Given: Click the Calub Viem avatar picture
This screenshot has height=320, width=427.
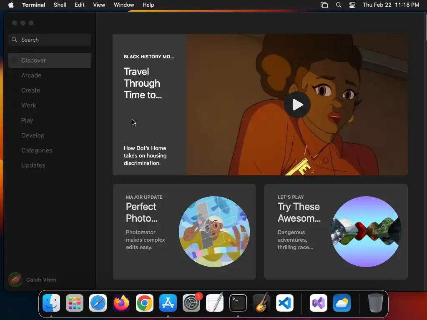Looking at the screenshot, I should [15, 280].
